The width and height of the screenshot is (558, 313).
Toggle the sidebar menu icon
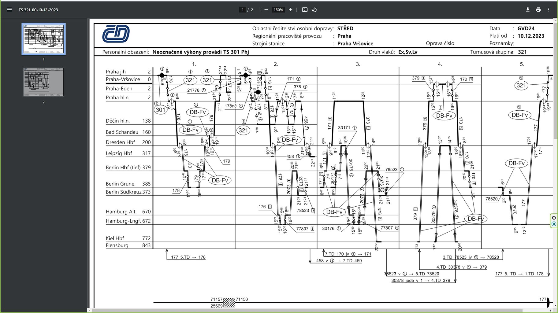click(x=9, y=10)
